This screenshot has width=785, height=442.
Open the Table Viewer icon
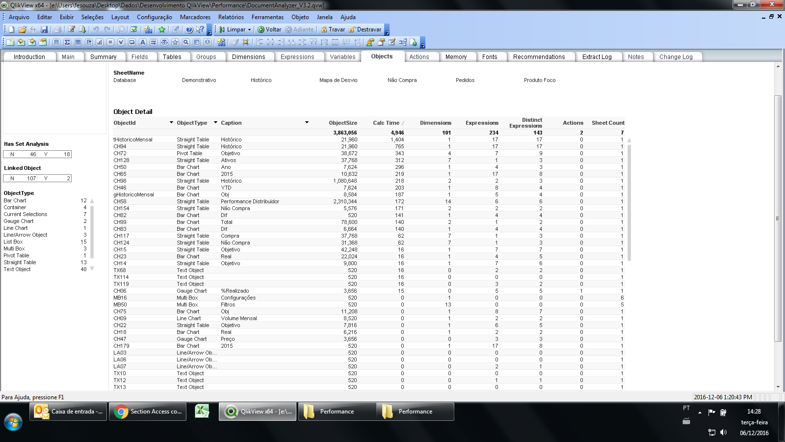tap(403, 42)
